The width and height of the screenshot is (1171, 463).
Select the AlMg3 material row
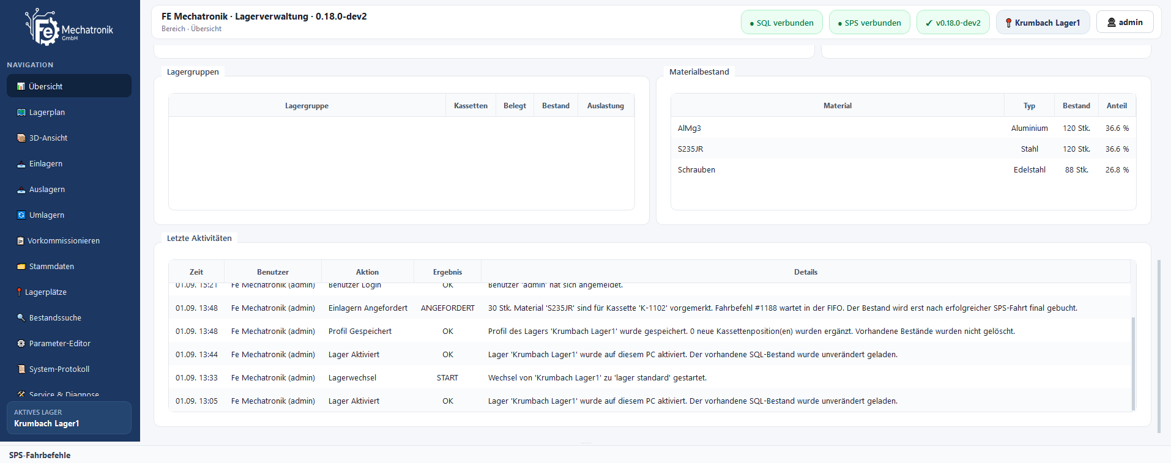click(904, 128)
